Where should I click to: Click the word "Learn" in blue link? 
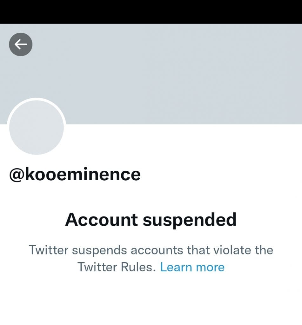pos(176,267)
